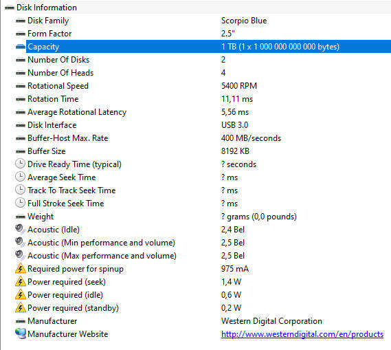391x350 pixels.
Task: Select the Disk Interface label
Action: tap(52, 125)
